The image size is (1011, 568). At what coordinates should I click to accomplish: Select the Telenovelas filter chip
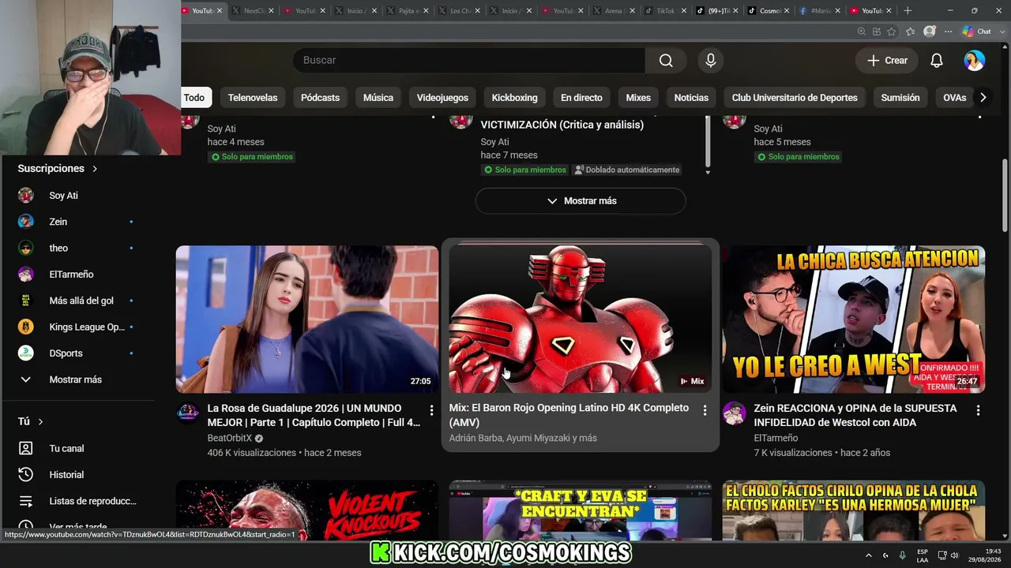pos(253,98)
